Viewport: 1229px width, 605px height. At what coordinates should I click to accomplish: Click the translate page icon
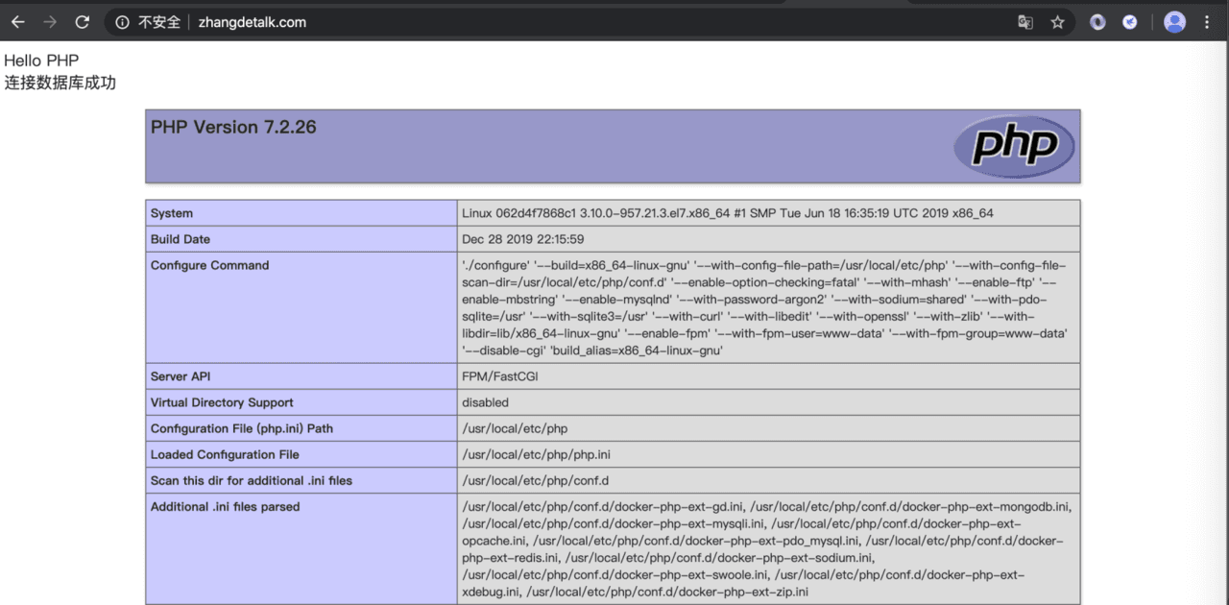click(x=1025, y=22)
